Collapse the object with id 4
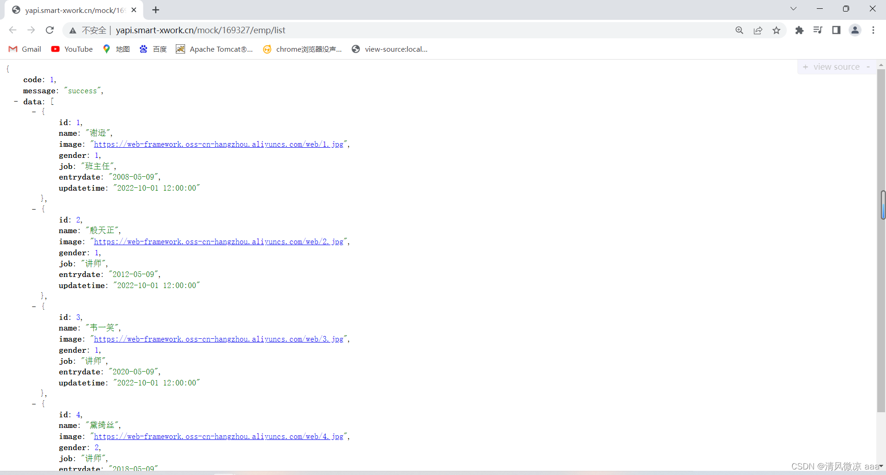 coord(34,404)
